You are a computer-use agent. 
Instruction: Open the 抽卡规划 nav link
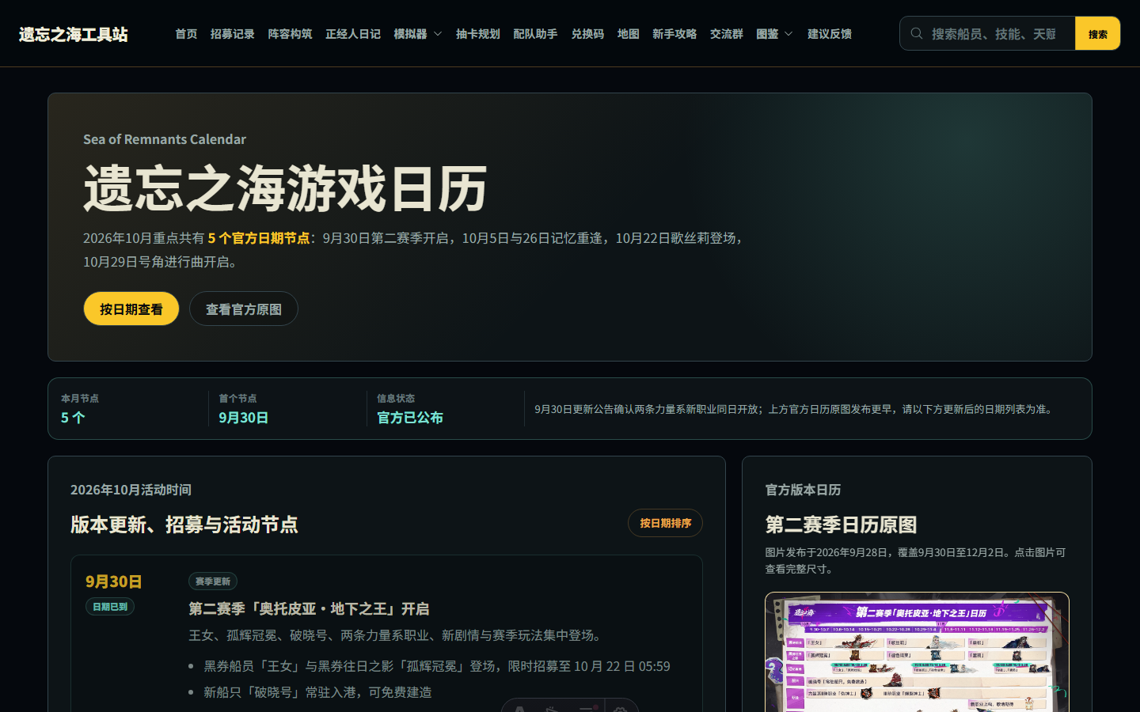[478, 34]
